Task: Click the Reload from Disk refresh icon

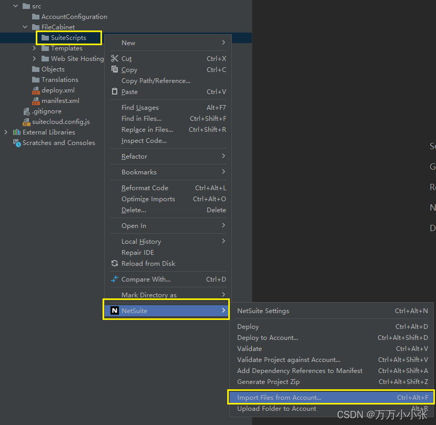Action: [x=115, y=263]
